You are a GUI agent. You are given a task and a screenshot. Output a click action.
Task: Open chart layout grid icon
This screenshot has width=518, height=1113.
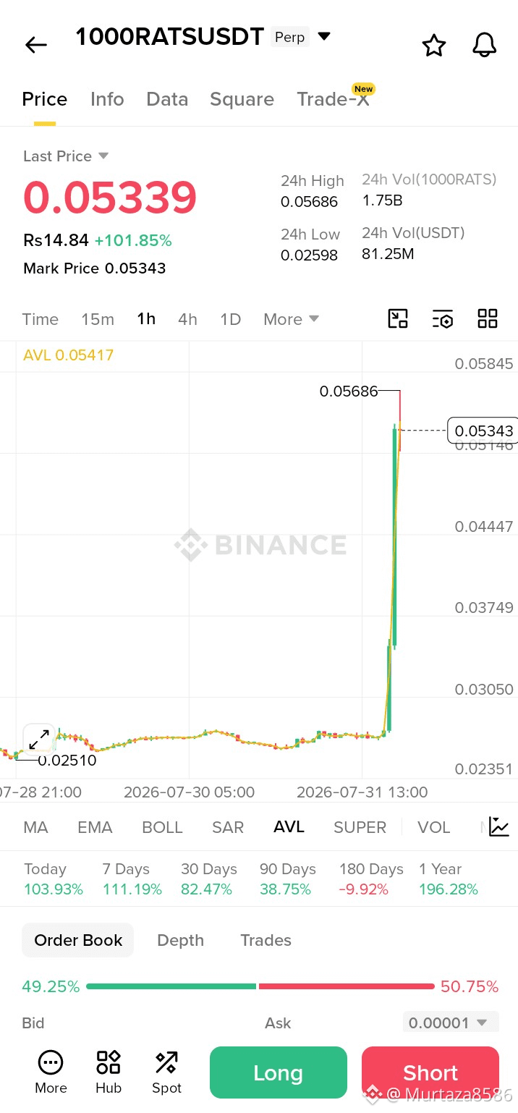[x=488, y=318]
